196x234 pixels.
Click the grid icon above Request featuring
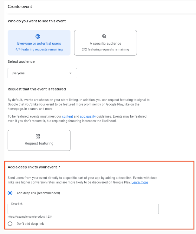[x=38, y=136]
